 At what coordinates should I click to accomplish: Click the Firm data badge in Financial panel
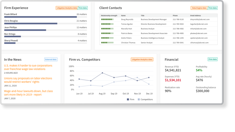tap(212, 59)
